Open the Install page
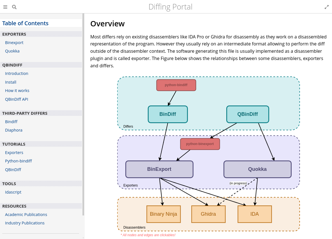 tap(11, 82)
